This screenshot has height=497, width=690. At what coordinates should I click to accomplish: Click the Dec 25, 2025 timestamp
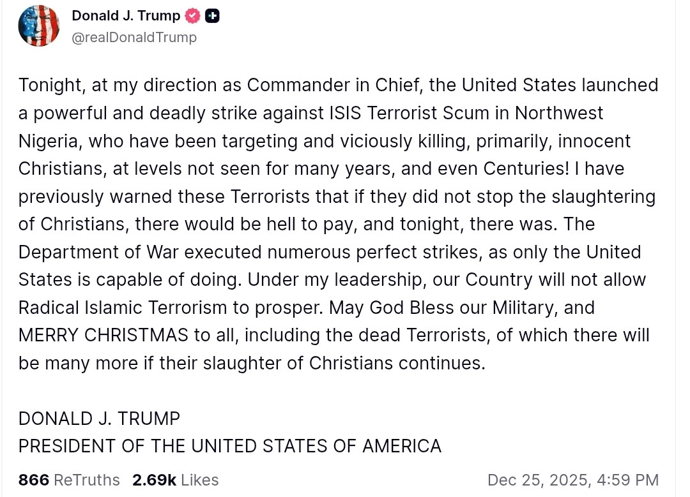(x=572, y=480)
